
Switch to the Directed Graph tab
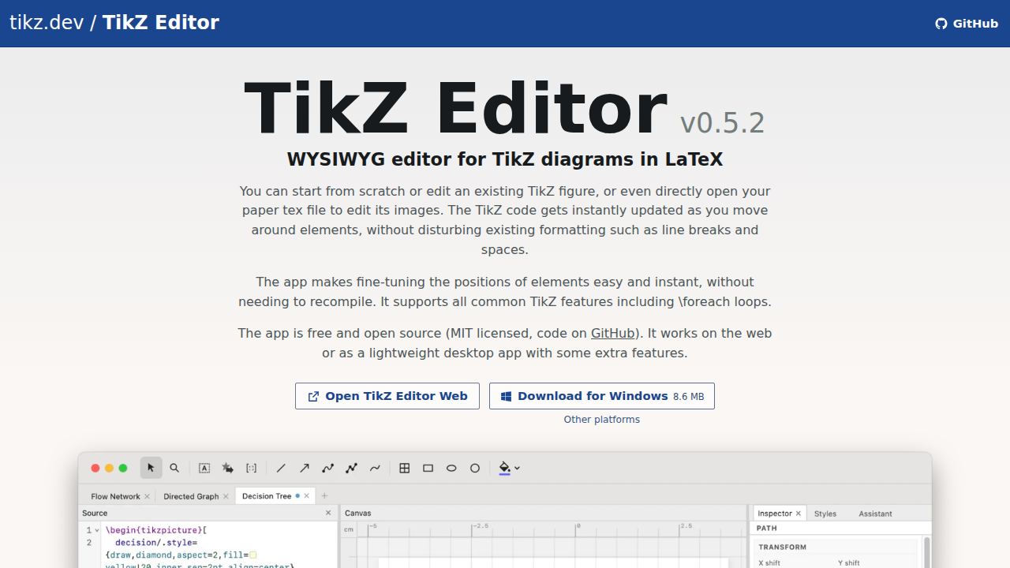click(191, 496)
